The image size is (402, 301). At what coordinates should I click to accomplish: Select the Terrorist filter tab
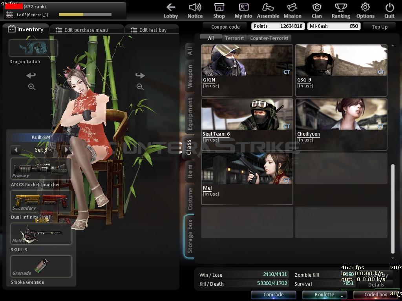[x=234, y=38]
